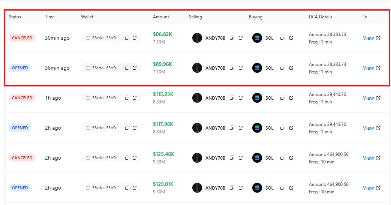Copy SOL token address in 36min ago row
Viewport: 391px width, 205px height.
coord(282,68)
